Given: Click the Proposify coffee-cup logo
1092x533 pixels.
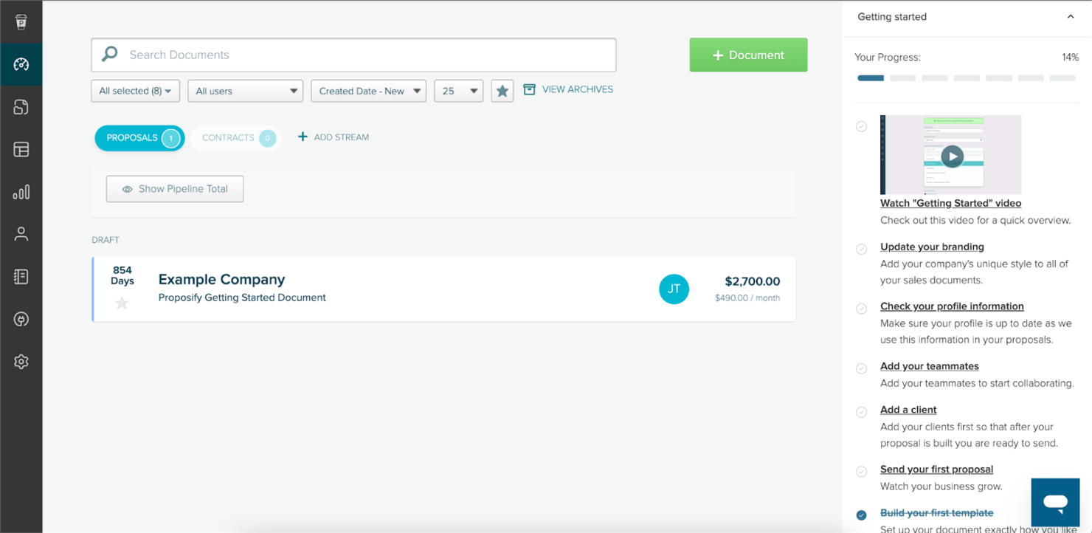Looking at the screenshot, I should (21, 21).
